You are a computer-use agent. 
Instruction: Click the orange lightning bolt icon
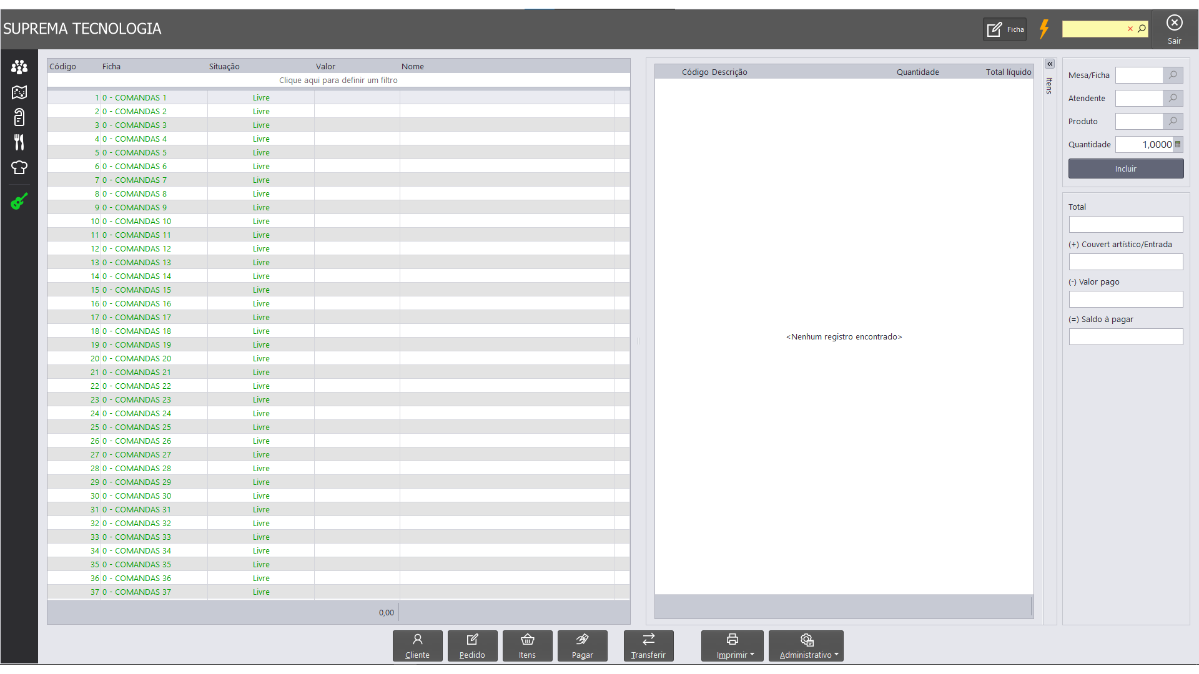1044,29
